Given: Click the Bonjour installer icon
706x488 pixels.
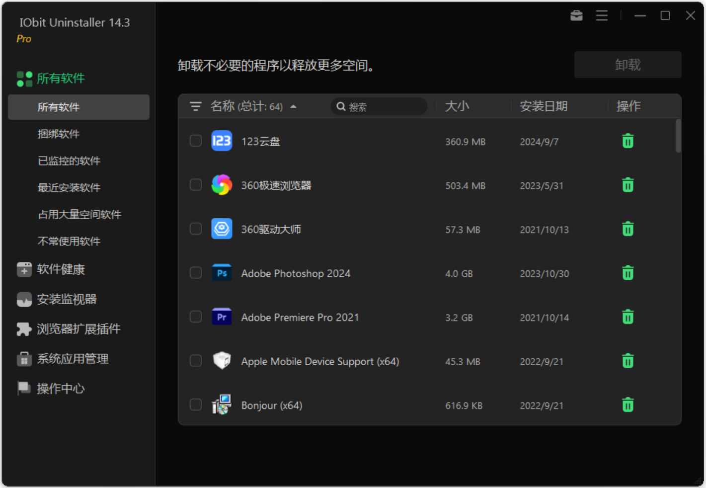Looking at the screenshot, I should (222, 405).
